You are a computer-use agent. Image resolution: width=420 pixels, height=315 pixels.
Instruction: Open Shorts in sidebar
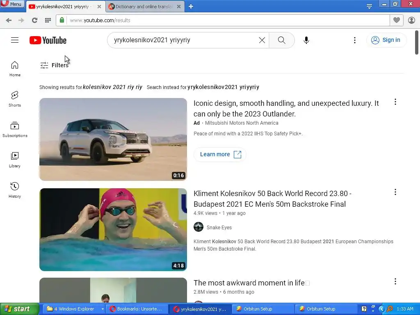coord(15,99)
